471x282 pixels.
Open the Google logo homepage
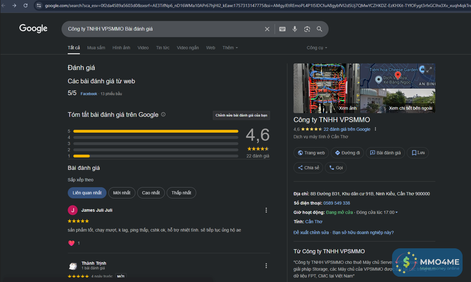pos(33,28)
